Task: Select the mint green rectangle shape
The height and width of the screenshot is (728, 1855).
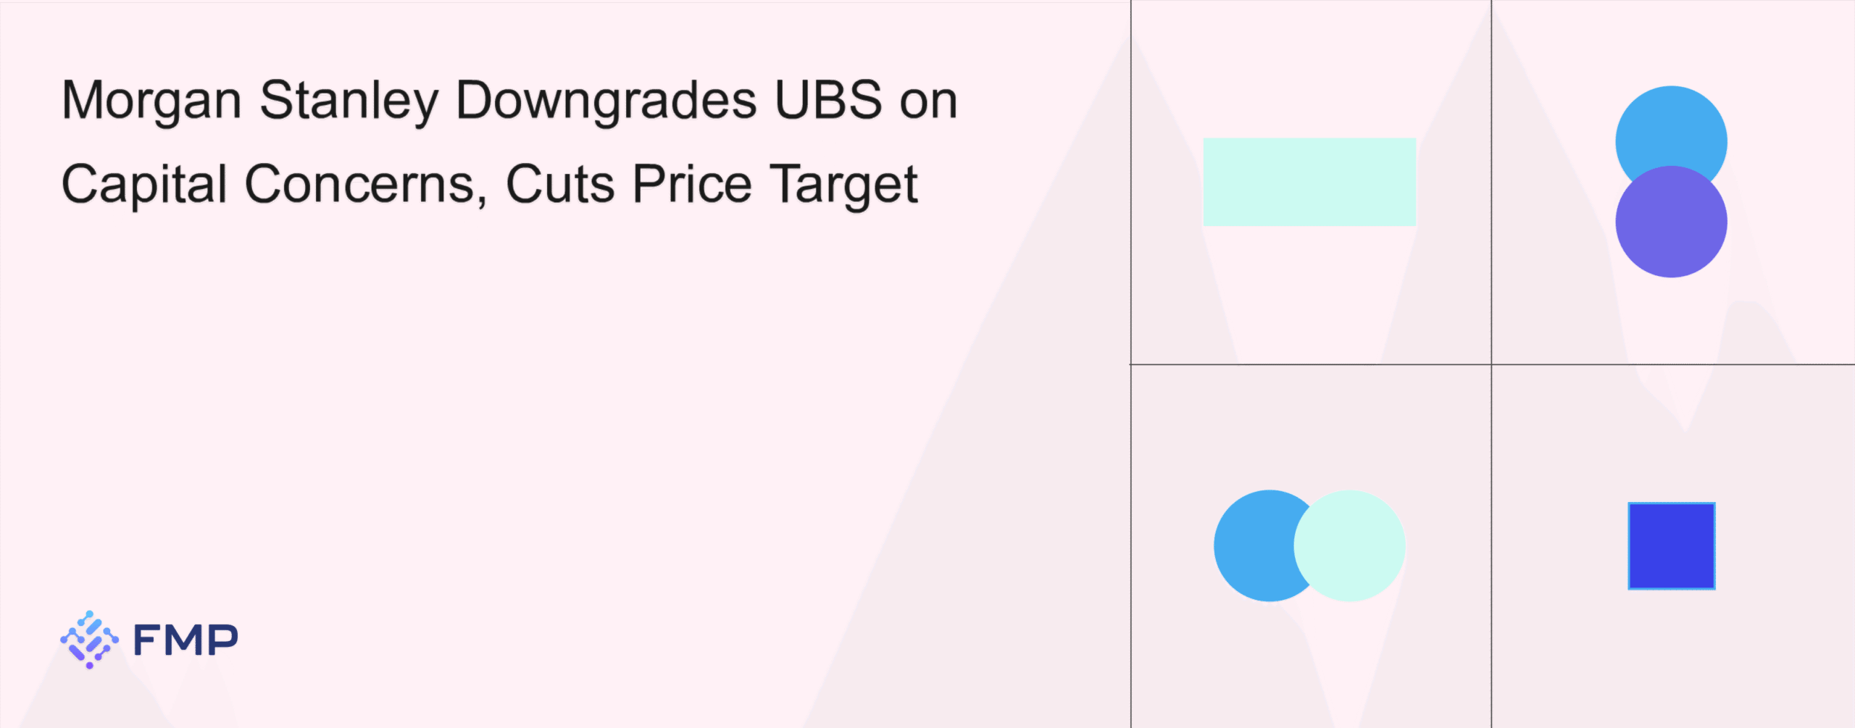Action: tap(1309, 181)
